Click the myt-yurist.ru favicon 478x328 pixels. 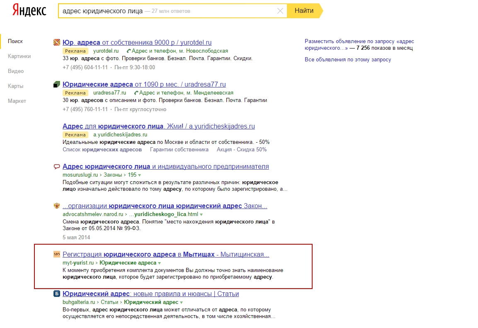point(57,254)
